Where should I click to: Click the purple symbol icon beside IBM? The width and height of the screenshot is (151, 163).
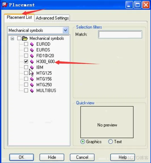(32, 67)
